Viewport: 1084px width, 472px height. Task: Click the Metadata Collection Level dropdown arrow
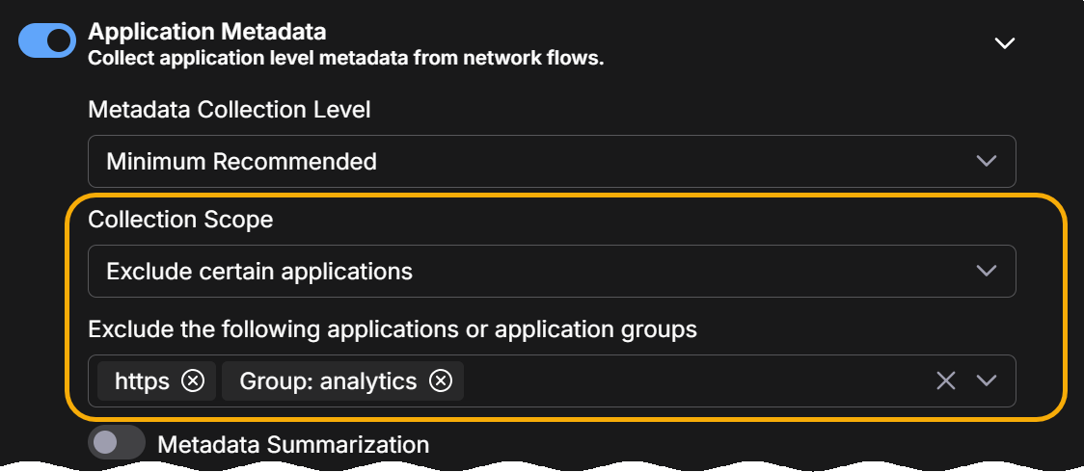pyautogui.click(x=986, y=161)
